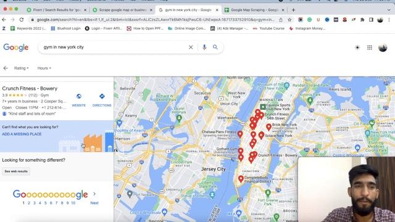The width and height of the screenshot is (395, 222).
Task: Open Ads Manager bookmark
Action: point(229,28)
